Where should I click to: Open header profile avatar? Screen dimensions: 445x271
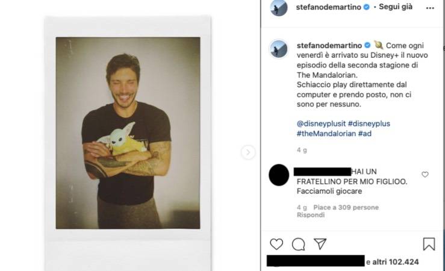point(279,8)
